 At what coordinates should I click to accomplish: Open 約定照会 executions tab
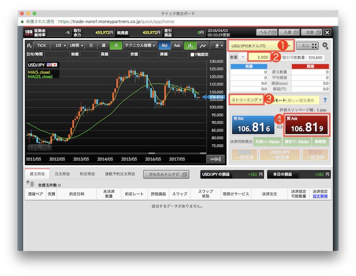87,174
